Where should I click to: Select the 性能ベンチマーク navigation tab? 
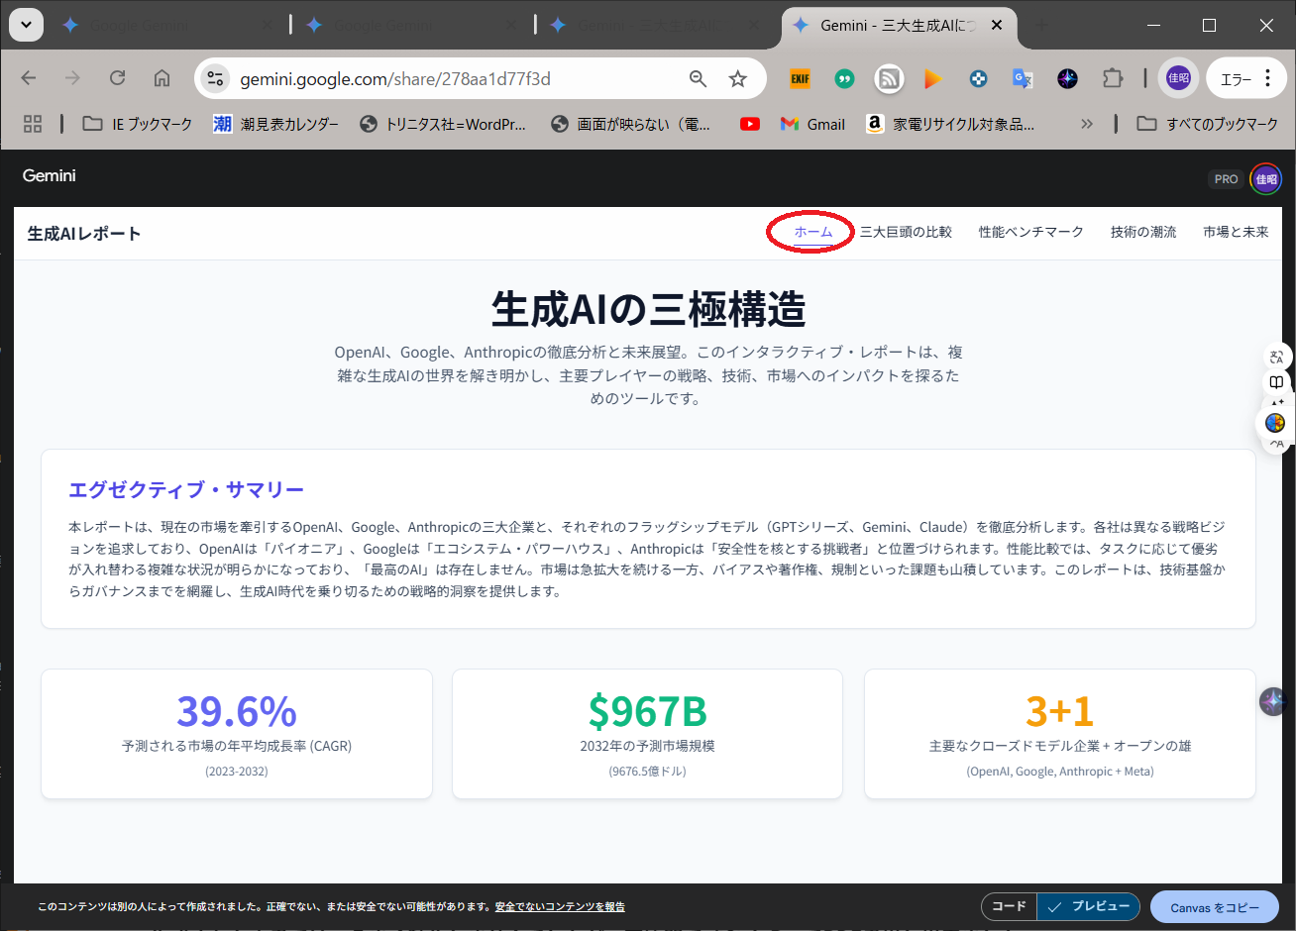coord(1031,232)
